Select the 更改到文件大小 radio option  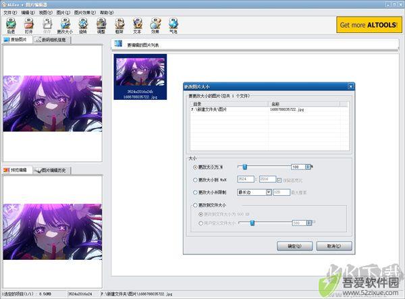[x=195, y=205]
